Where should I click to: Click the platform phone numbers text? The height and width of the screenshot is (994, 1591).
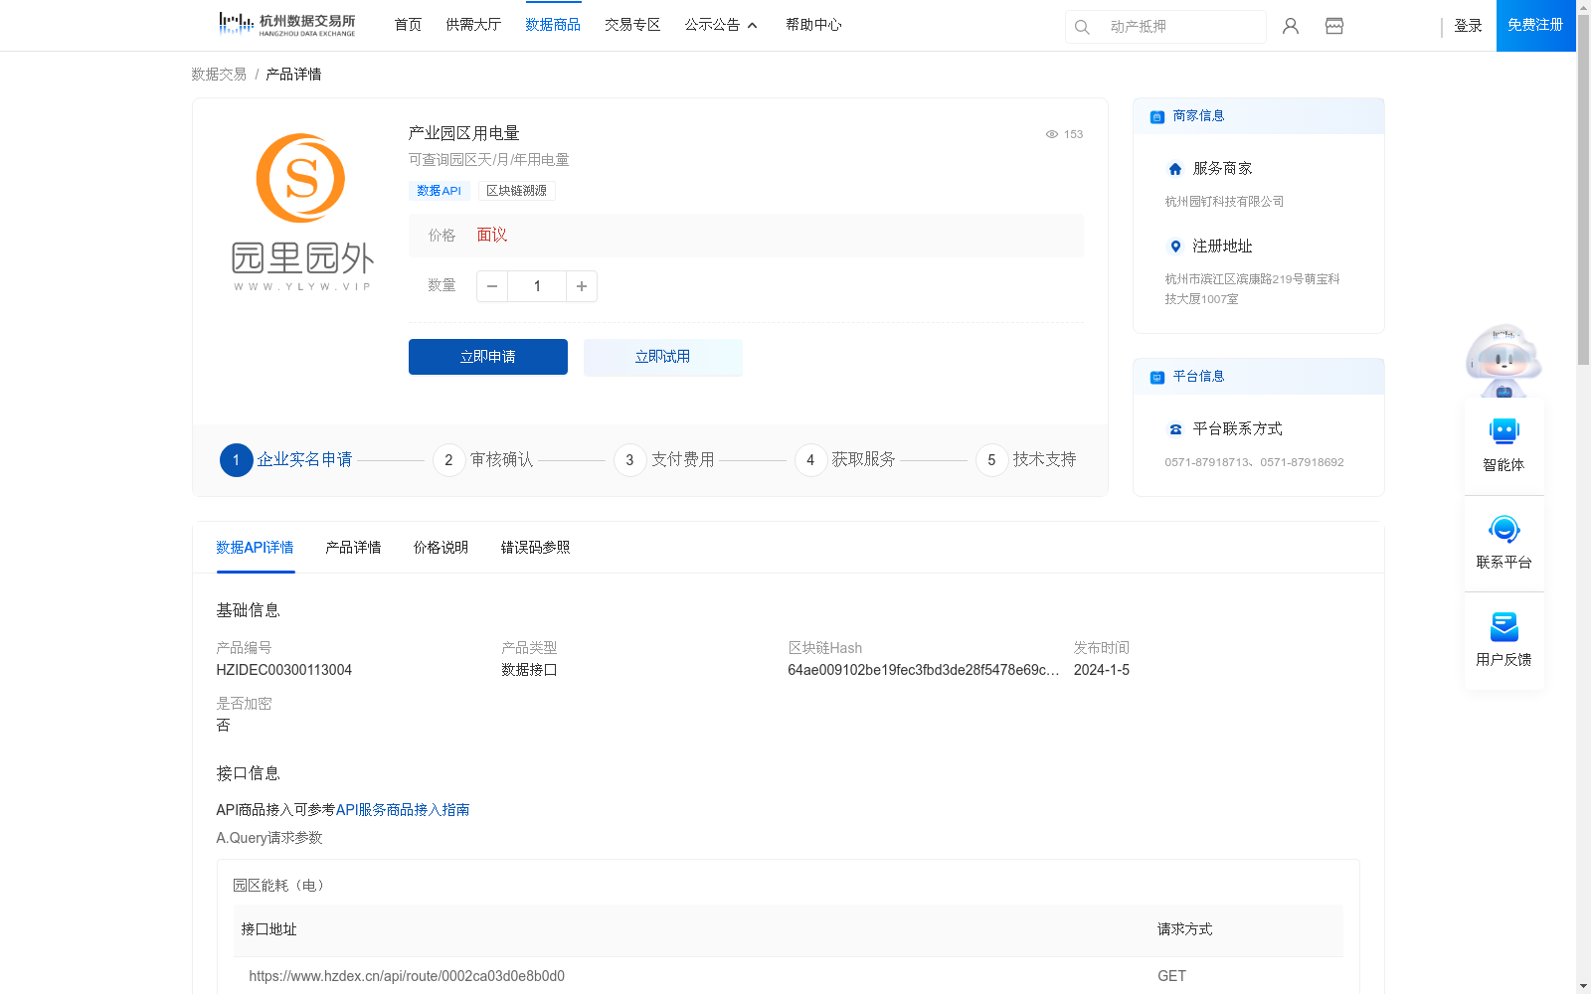pos(1254,462)
